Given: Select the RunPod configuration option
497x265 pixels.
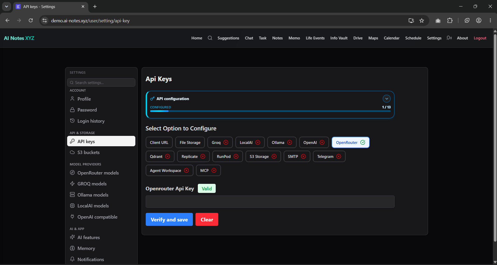Looking at the screenshot, I should (228, 156).
